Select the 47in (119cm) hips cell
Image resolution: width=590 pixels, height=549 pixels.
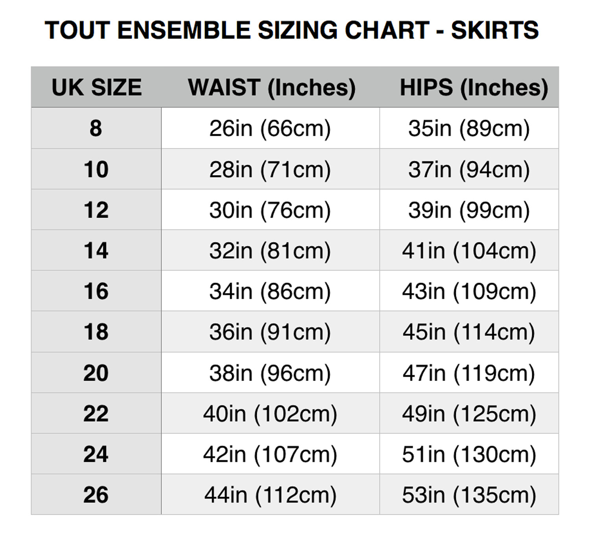click(x=469, y=373)
